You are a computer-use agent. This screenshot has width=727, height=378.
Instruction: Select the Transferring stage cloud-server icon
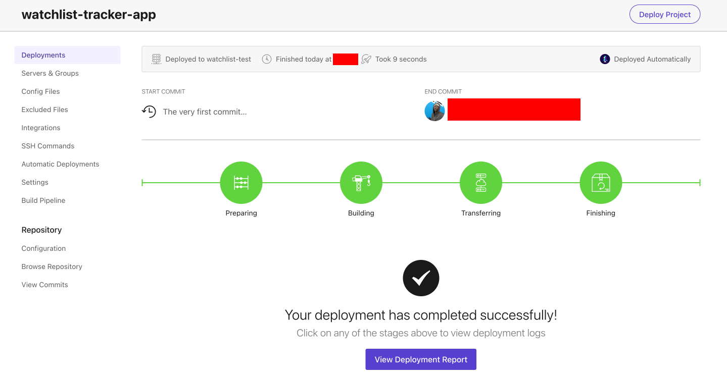(x=480, y=183)
